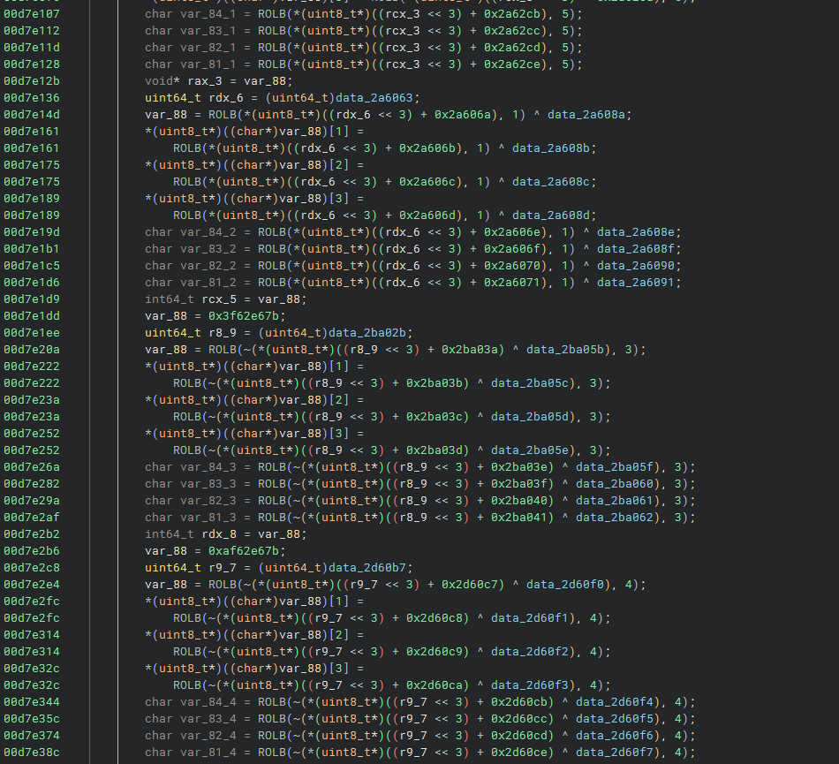The image size is (839, 764).
Task: Click the constant 0xaf62e67b
Action: pos(244,550)
